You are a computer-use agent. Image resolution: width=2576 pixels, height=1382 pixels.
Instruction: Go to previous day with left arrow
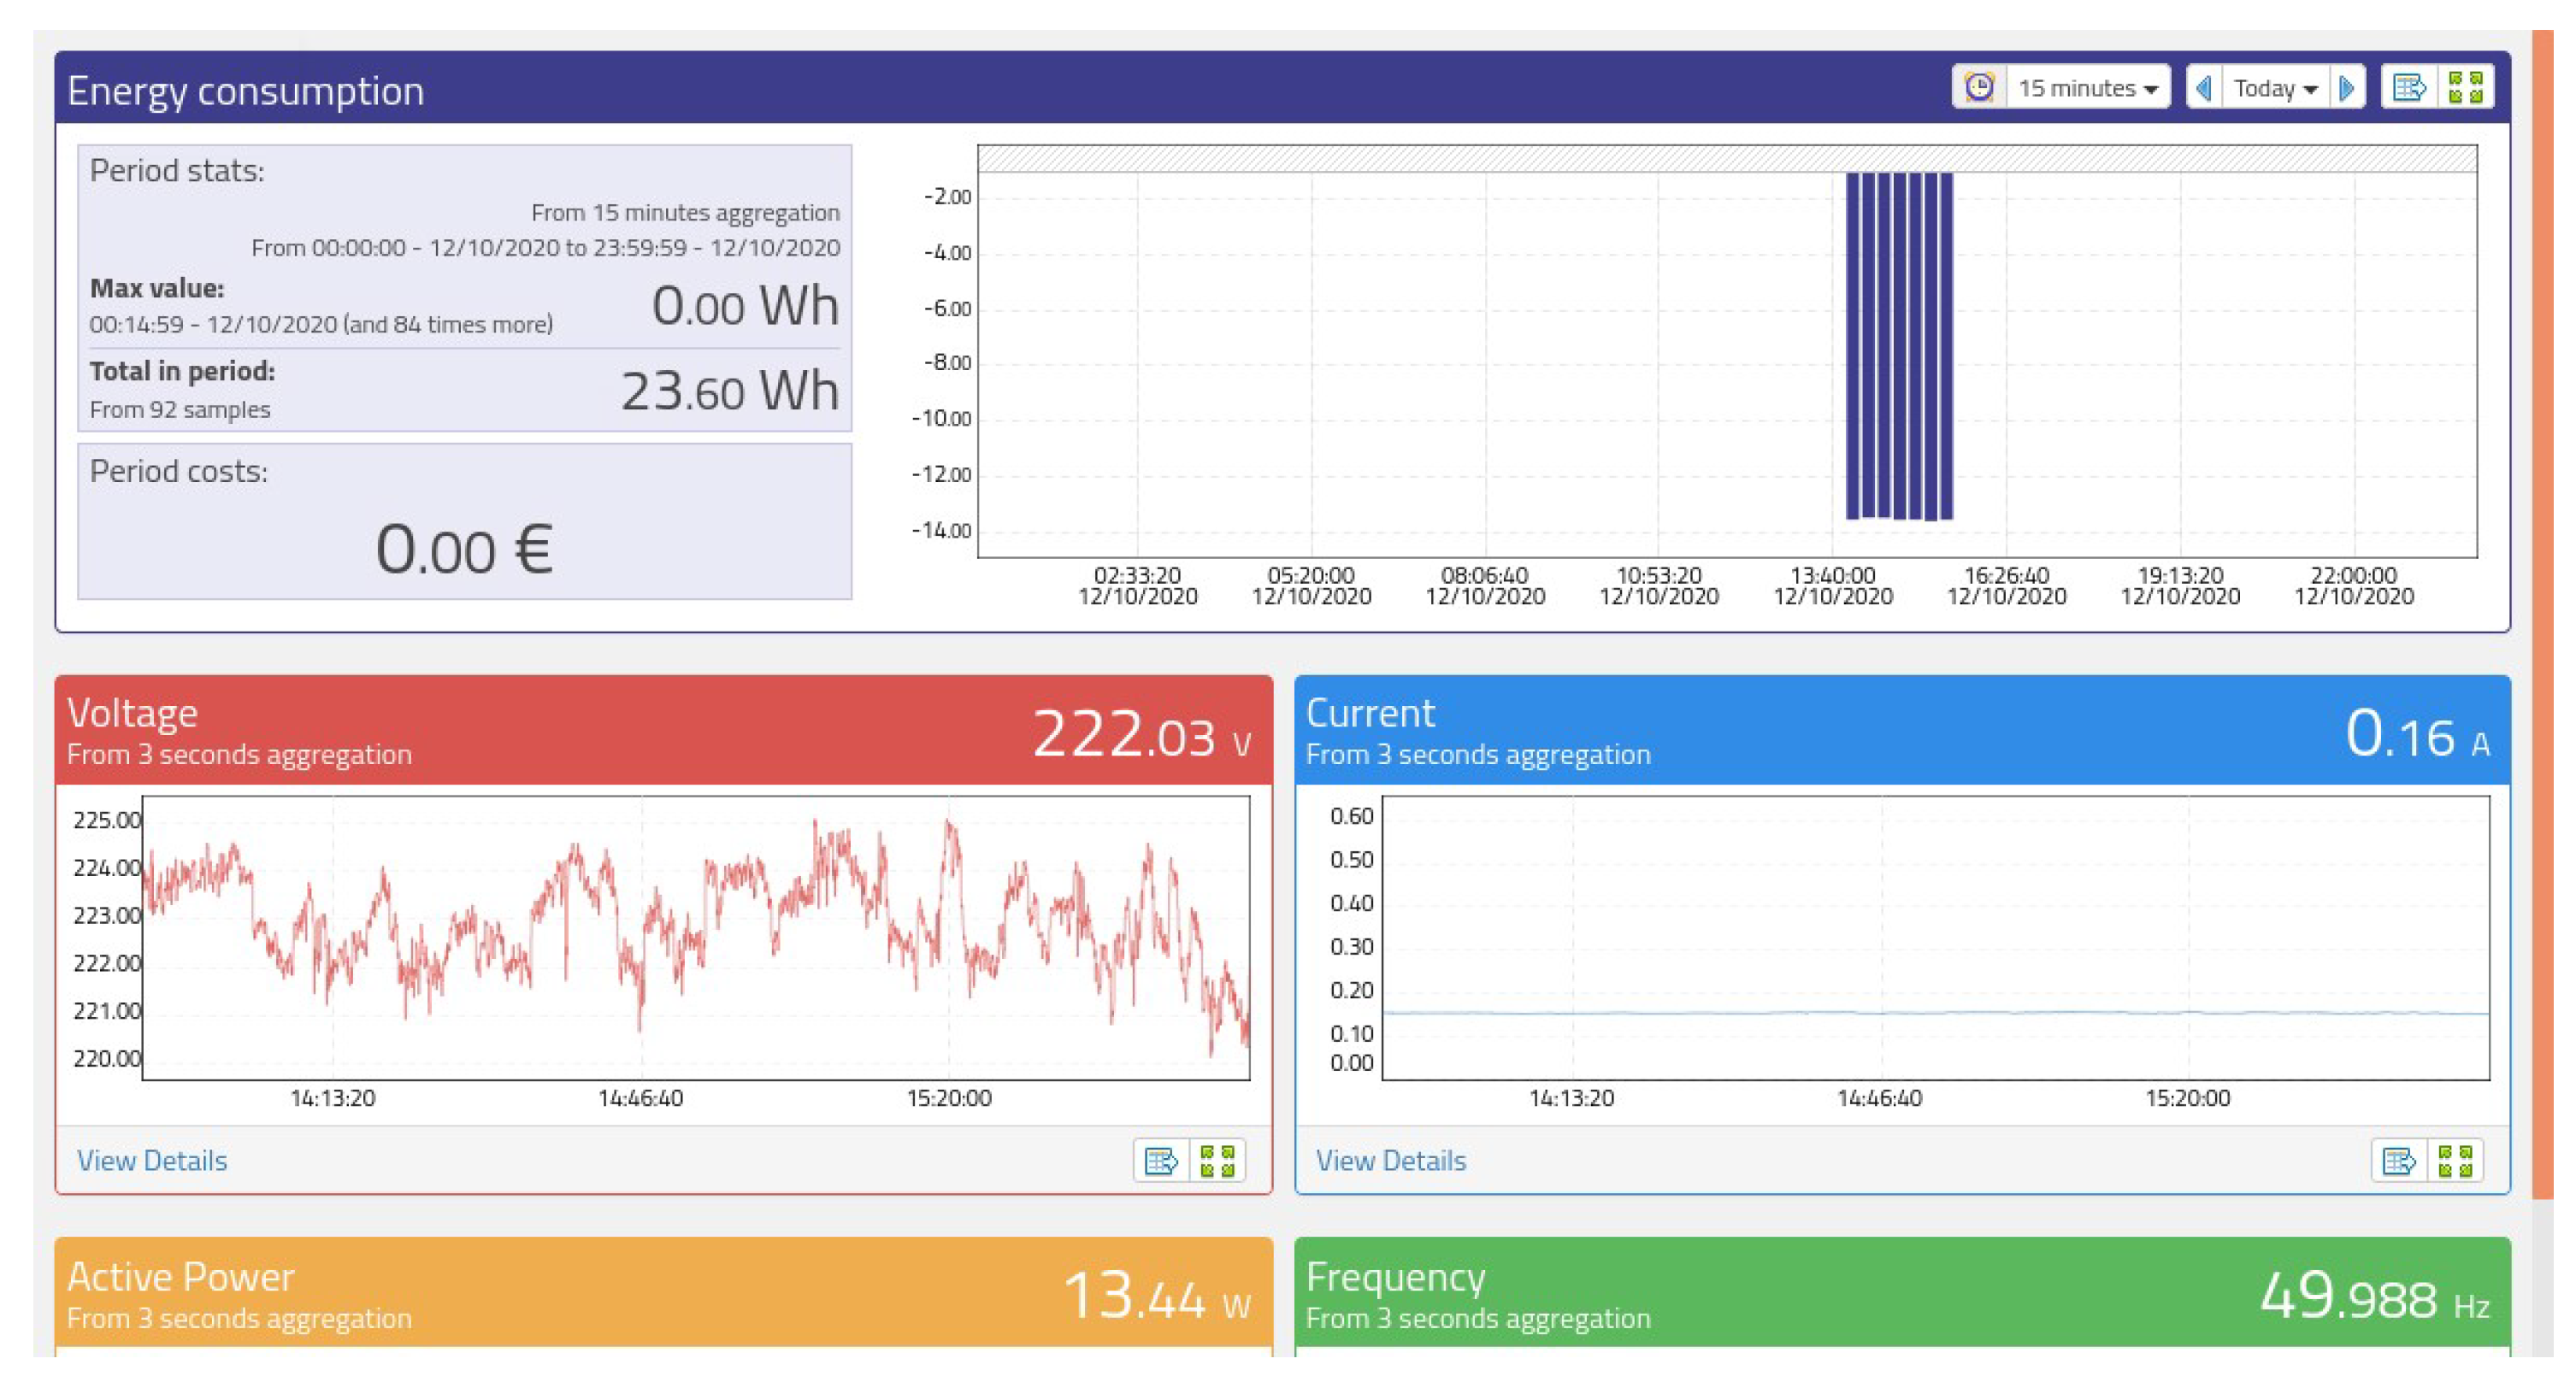(x=2204, y=88)
